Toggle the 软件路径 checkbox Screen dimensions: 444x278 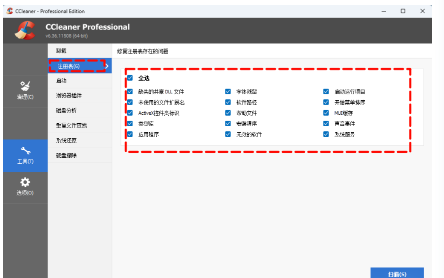pyautogui.click(x=228, y=102)
